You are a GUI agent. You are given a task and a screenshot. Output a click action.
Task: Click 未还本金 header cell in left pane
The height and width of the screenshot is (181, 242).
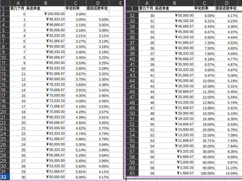[45, 9]
